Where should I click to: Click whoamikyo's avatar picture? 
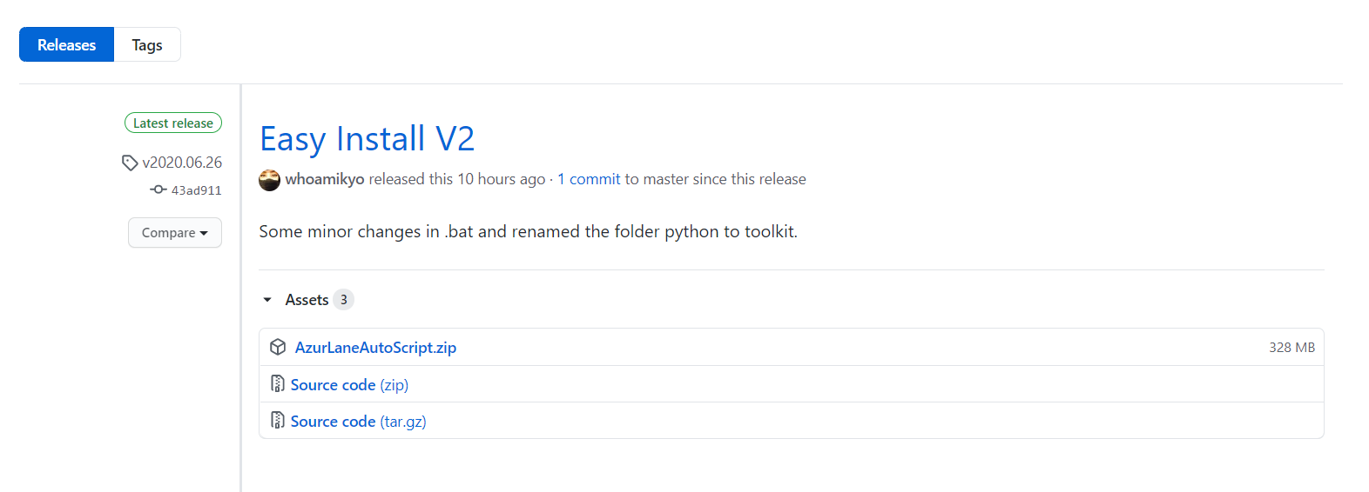click(270, 180)
